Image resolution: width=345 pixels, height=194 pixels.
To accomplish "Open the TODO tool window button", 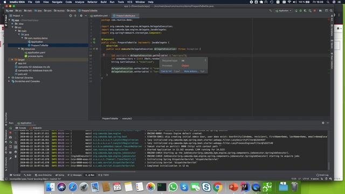I will point(103,175).
